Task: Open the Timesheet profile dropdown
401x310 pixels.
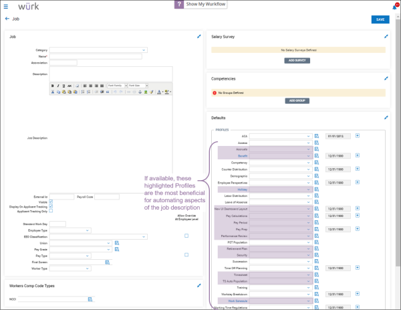Action: point(281,275)
